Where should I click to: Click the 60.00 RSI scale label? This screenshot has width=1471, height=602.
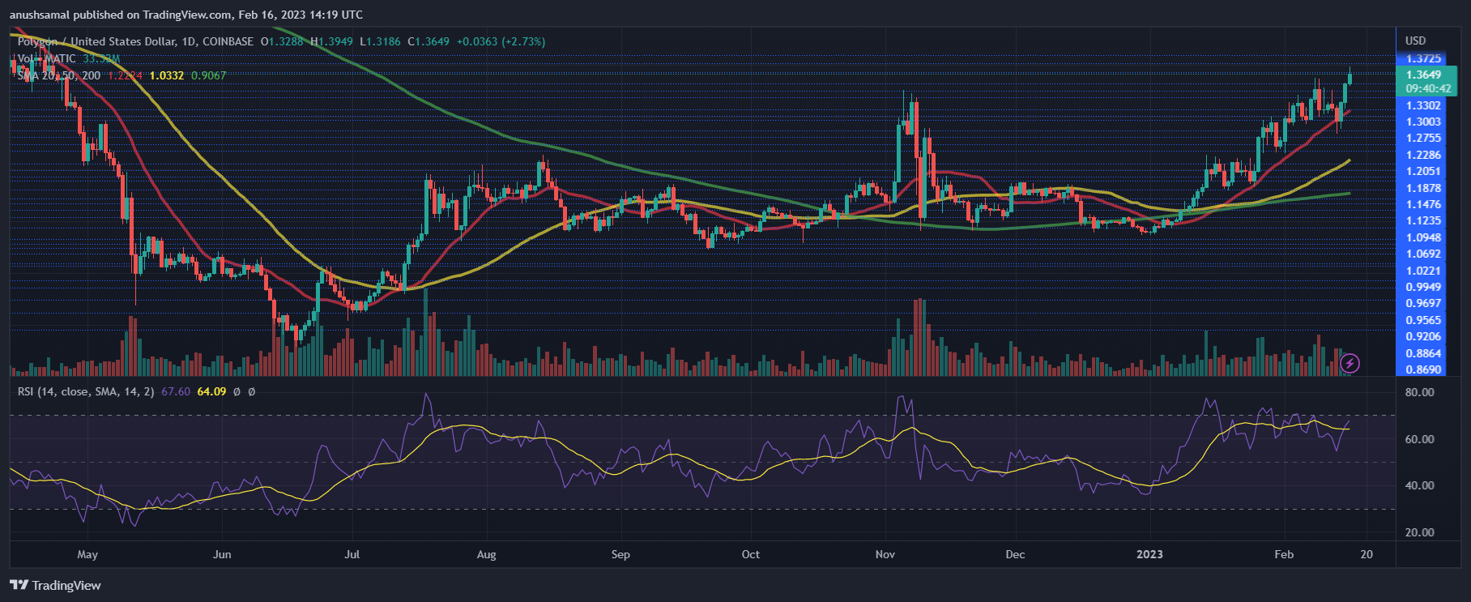coord(1419,439)
